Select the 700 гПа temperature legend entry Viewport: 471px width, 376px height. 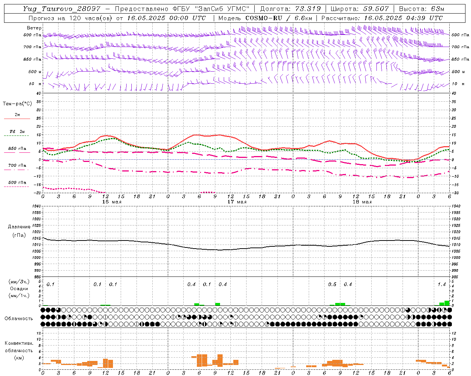17,166
